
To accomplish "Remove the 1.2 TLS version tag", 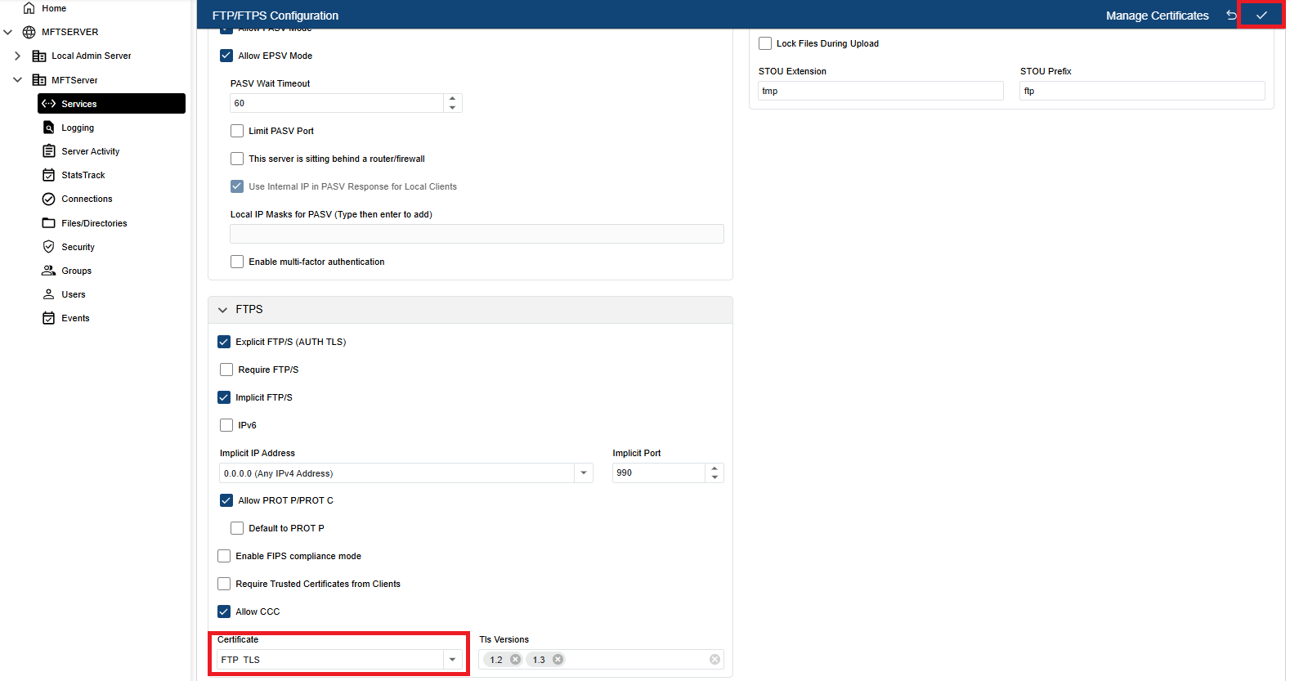I will (x=515, y=660).
